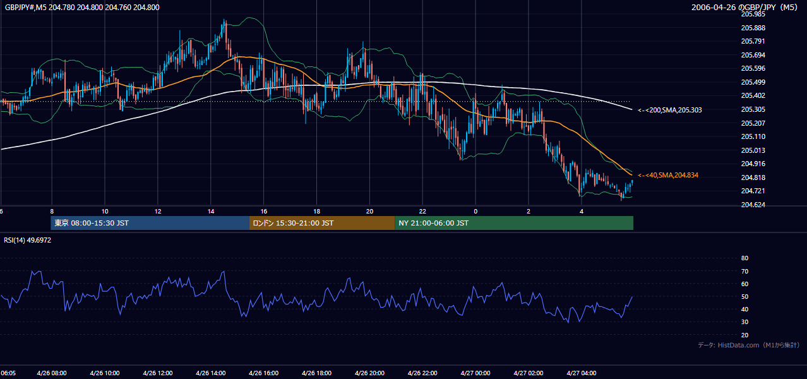Click price axis label 205.596
Screen dimensions: 807x379
point(753,68)
